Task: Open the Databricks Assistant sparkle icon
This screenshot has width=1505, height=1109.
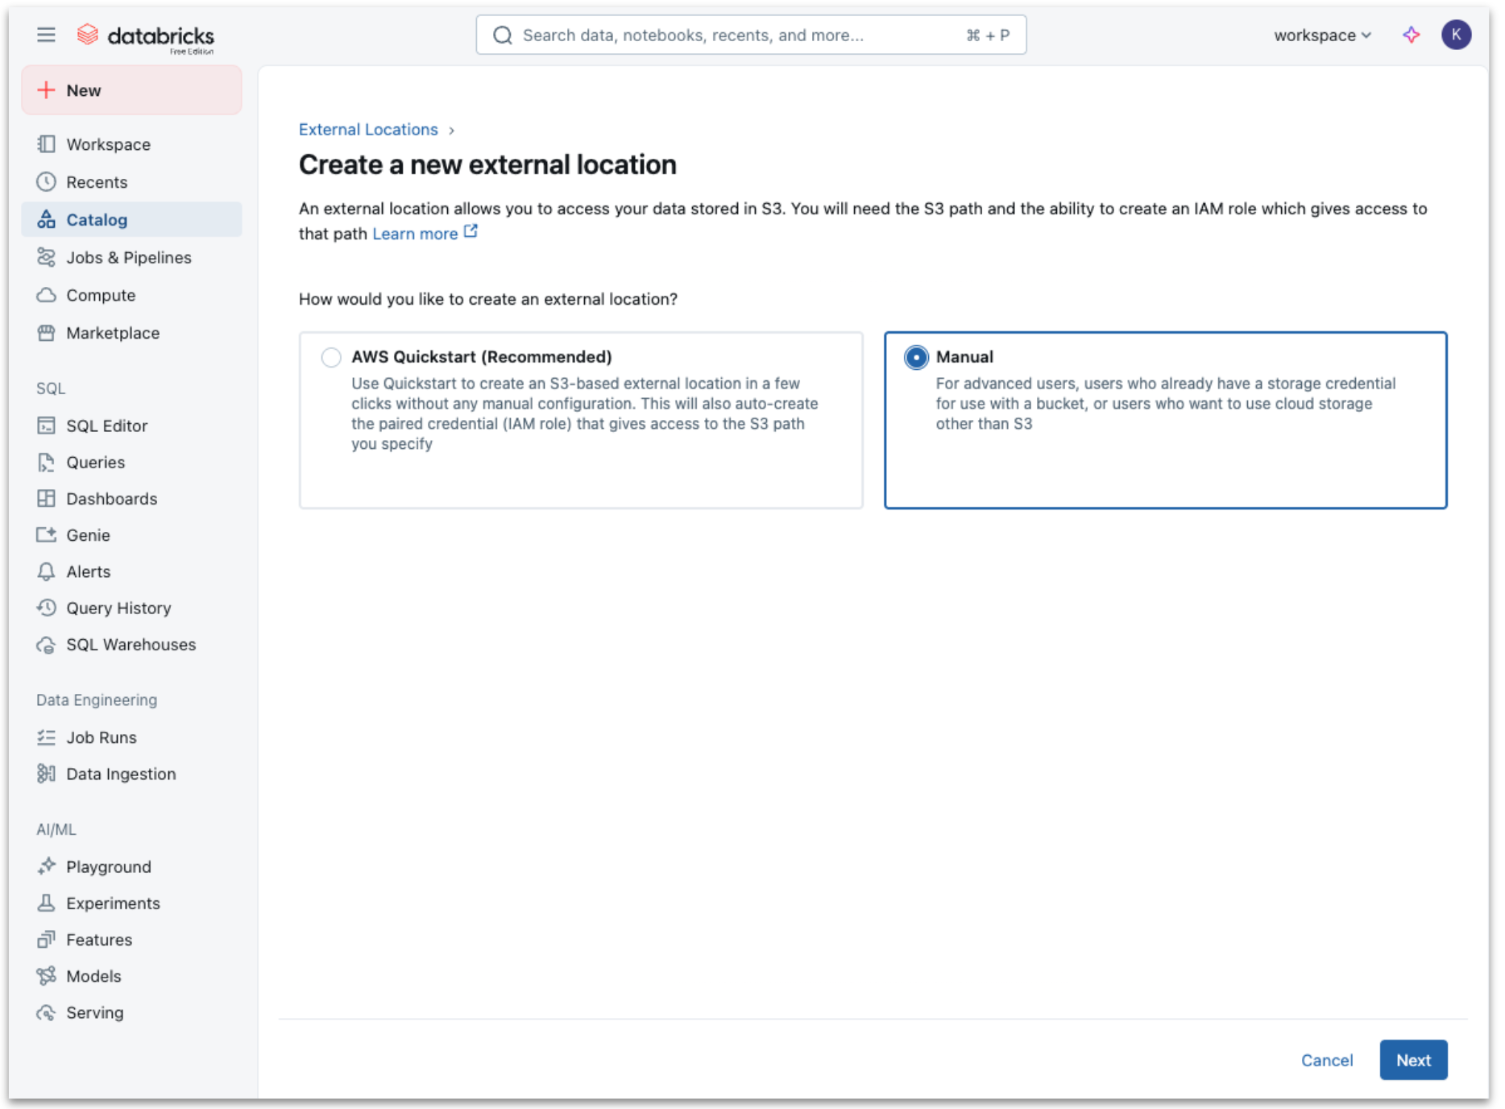Action: 1412,35
